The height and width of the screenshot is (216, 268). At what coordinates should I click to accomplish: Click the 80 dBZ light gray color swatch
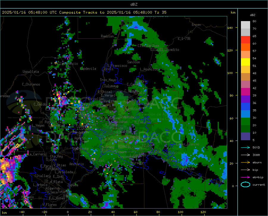click(245, 25)
